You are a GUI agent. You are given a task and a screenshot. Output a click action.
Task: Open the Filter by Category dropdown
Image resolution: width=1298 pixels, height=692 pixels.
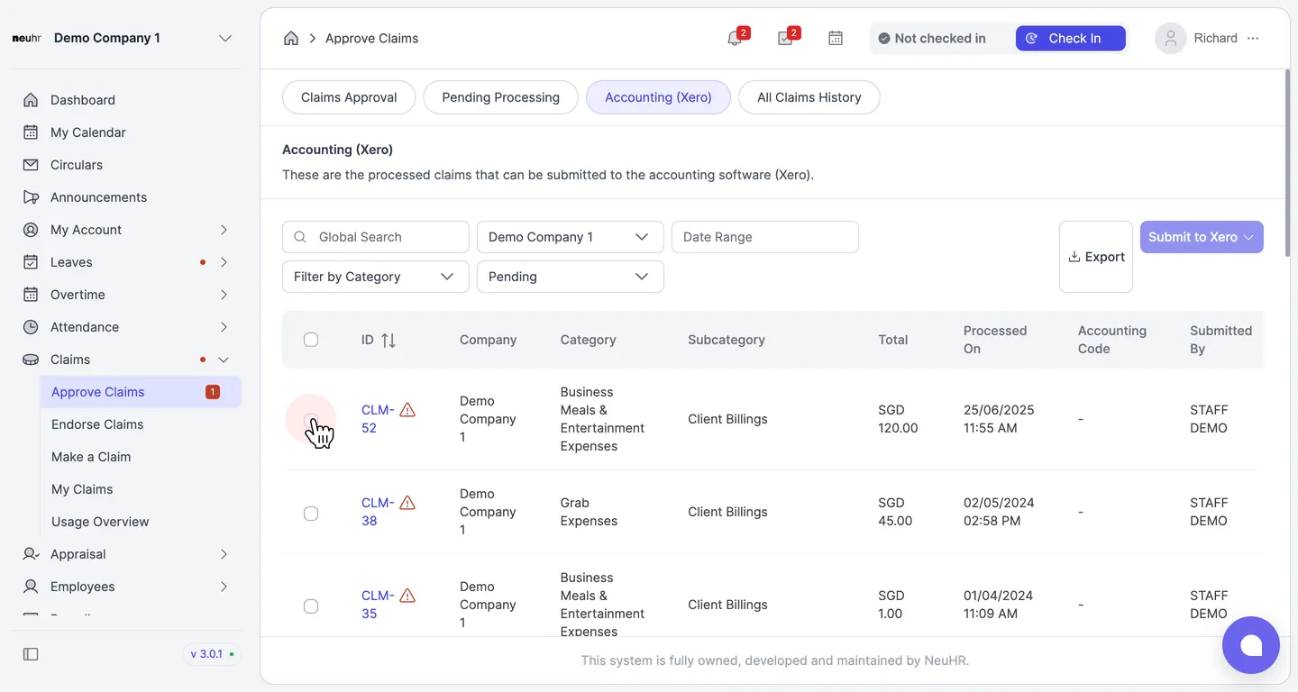pyautogui.click(x=376, y=277)
